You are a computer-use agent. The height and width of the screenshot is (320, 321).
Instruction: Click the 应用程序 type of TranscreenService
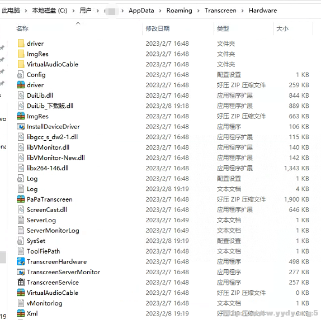coord(229,282)
